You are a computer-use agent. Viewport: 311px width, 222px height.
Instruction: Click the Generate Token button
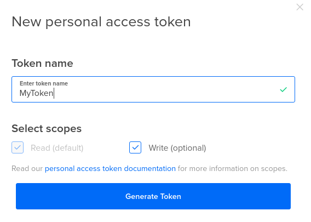coord(153,196)
